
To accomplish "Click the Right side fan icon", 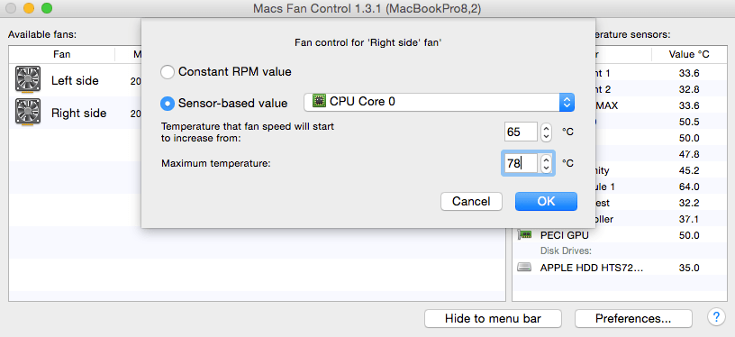I will 28,112.
